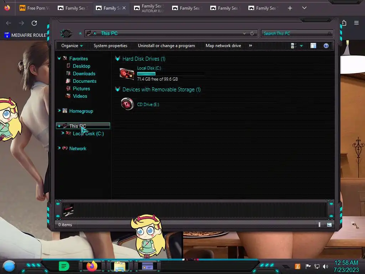
Task: Select This PC in the navigation tree
Action: (x=83, y=126)
